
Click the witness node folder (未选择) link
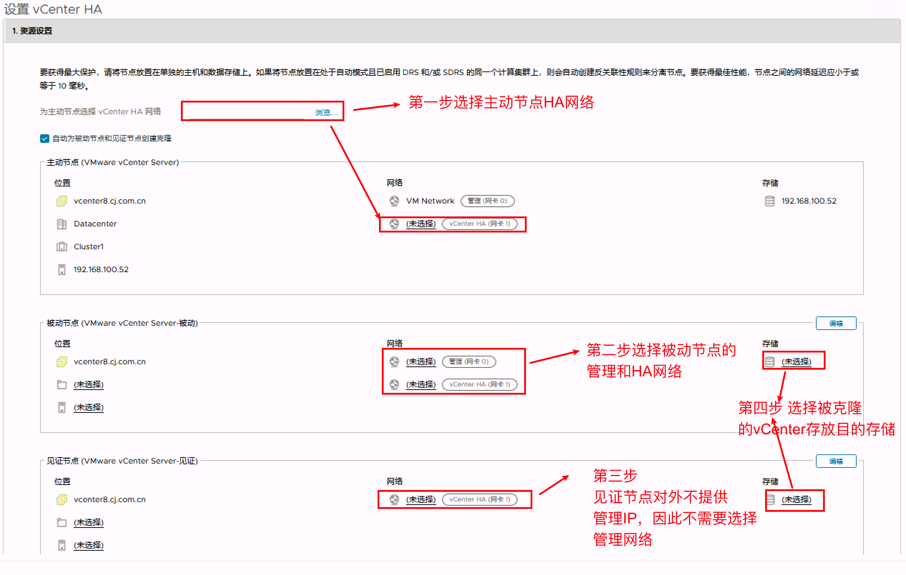[x=88, y=522]
